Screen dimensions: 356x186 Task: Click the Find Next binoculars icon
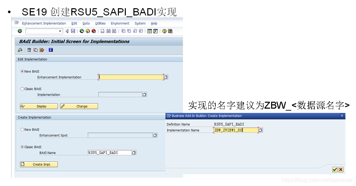[x=114, y=31]
